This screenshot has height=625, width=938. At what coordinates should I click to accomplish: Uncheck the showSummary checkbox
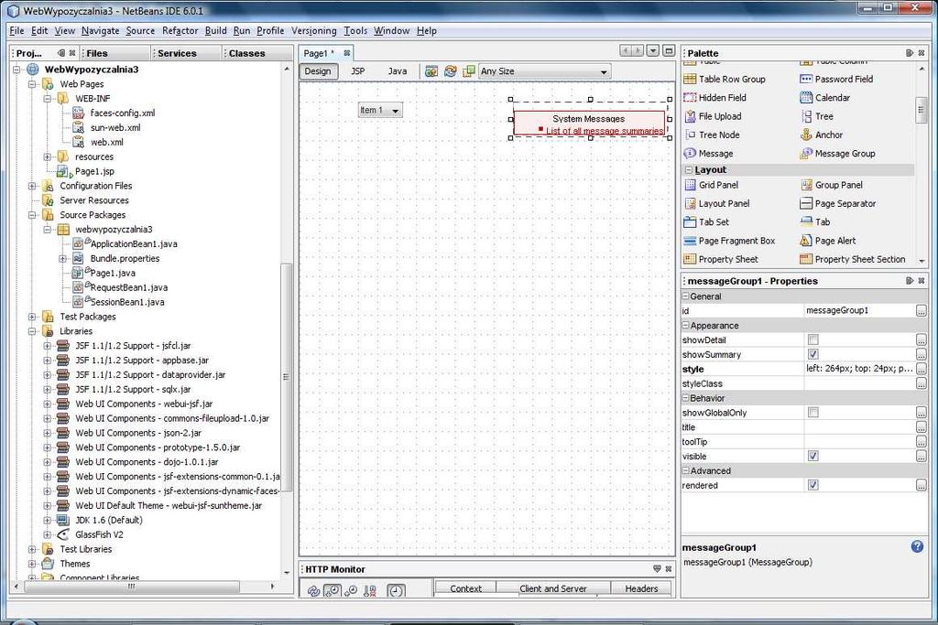813,354
